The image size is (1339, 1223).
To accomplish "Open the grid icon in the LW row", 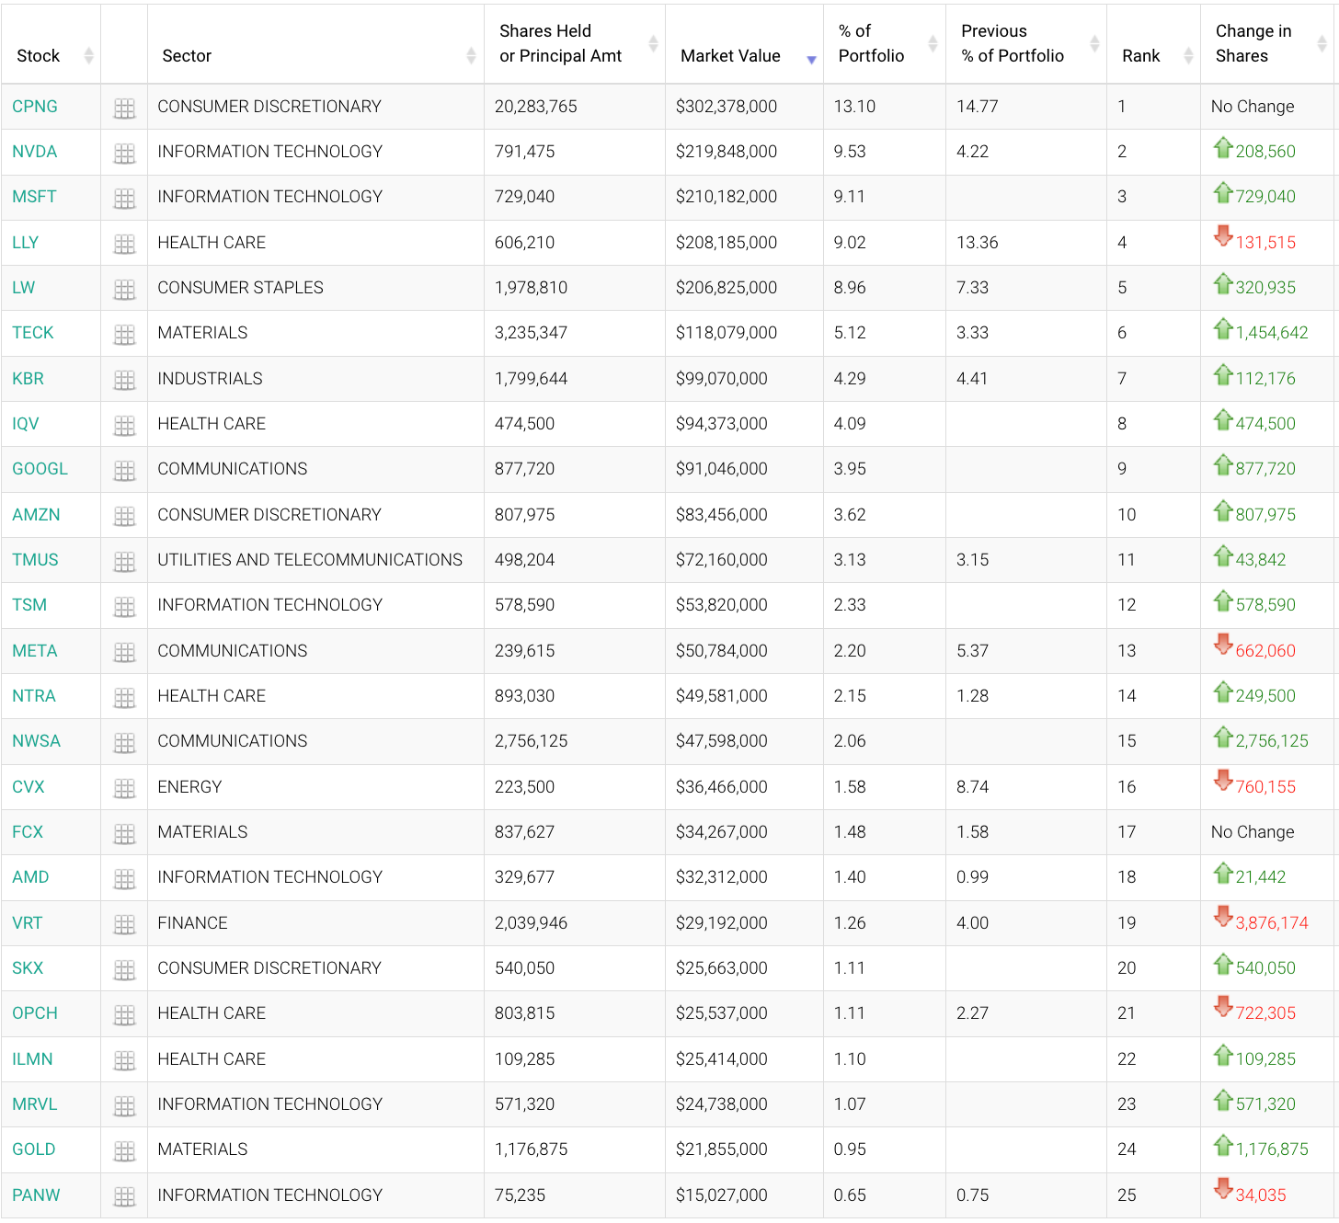I will [x=124, y=290].
